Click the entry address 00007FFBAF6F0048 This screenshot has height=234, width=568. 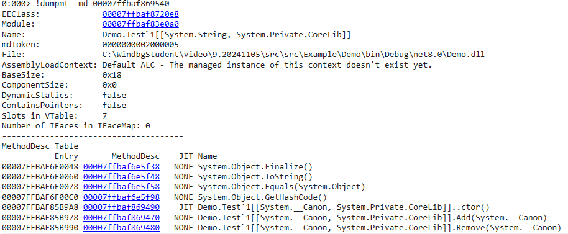pos(40,167)
